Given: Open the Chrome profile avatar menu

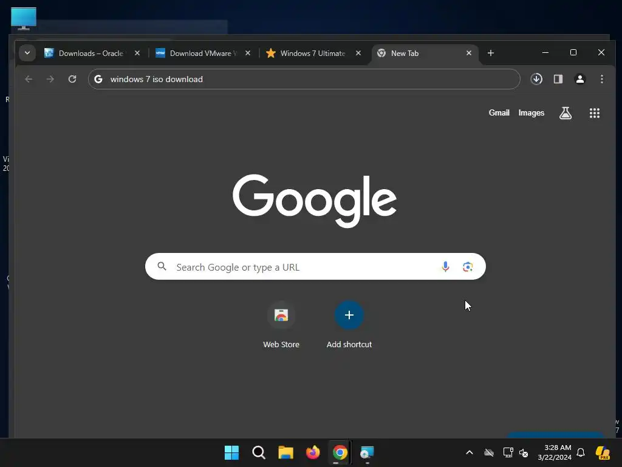Looking at the screenshot, I should point(580,79).
